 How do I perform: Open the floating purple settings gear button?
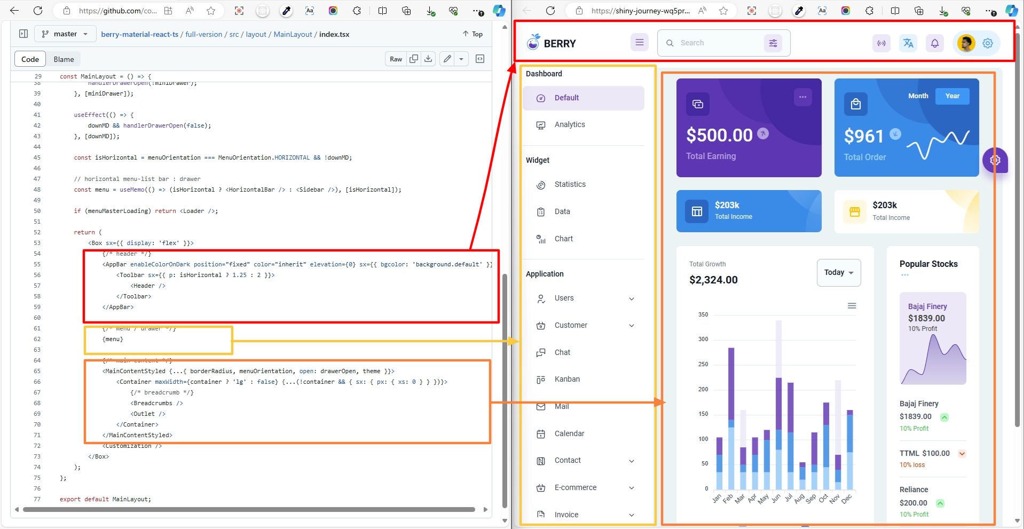click(x=995, y=160)
